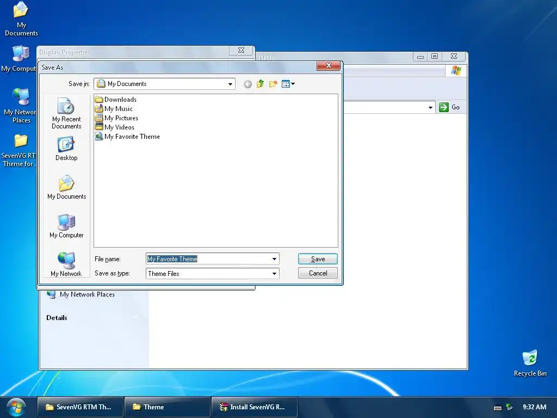
Task: Open My Documents desktop icon
Action: click(x=21, y=19)
